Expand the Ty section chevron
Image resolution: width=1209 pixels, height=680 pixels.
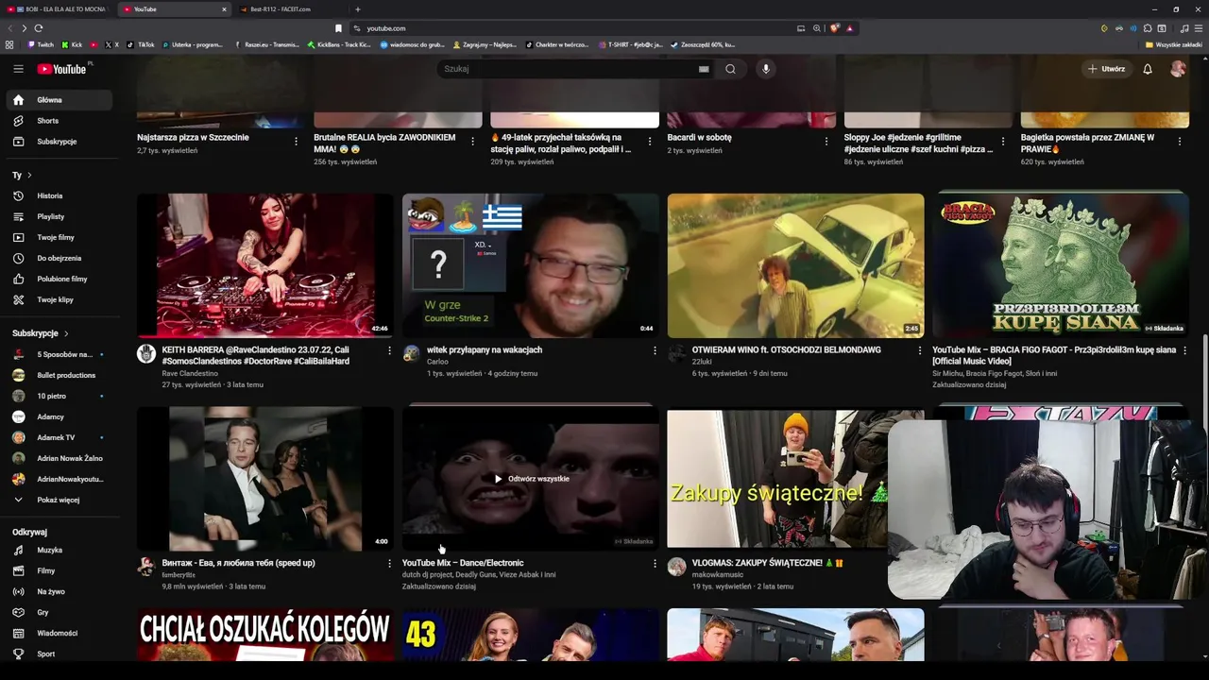point(29,176)
